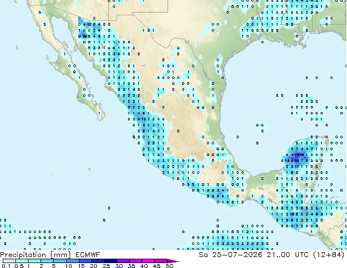Click the 'ECMWF' model label

[88, 255]
